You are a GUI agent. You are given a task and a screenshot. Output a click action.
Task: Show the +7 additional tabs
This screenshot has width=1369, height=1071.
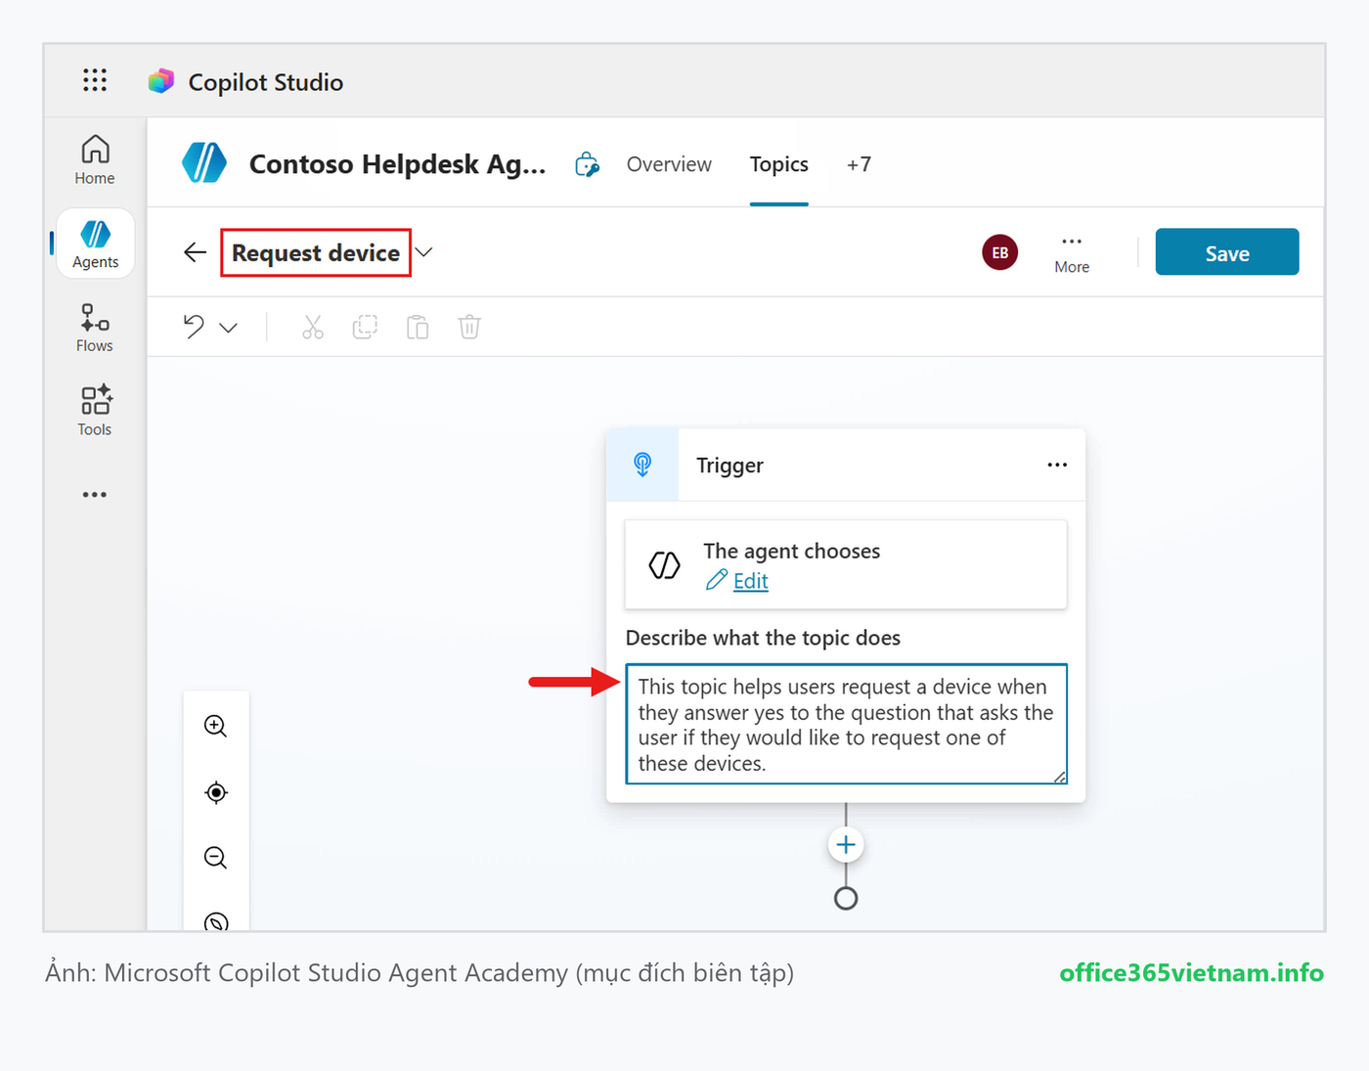[x=860, y=164]
